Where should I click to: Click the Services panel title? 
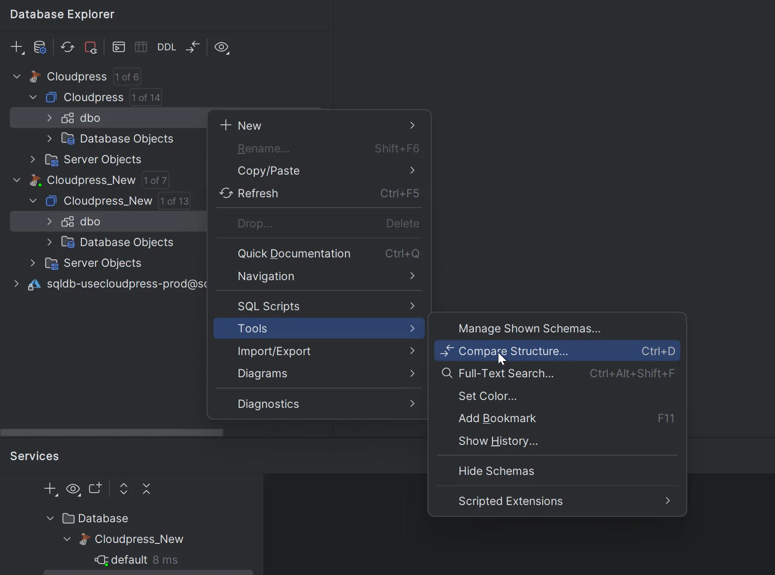[x=35, y=456]
